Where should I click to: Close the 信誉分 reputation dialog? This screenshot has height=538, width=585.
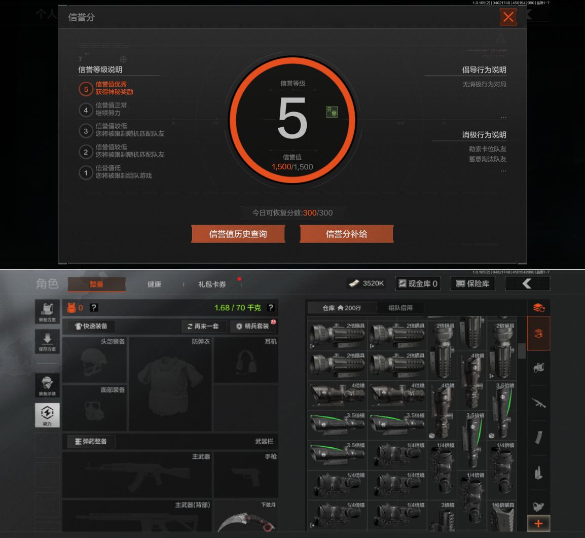[508, 17]
